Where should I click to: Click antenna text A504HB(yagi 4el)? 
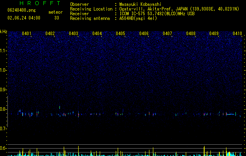pos(138,18)
